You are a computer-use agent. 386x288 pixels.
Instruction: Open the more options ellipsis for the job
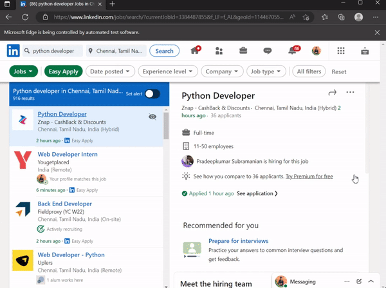(350, 92)
